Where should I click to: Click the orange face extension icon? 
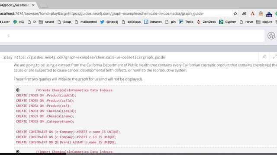pyautogui.click(x=261, y=13)
